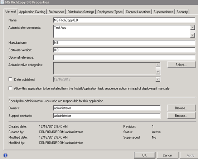This screenshot has height=159, width=198.
Task: Click the Software version field
Action: click(124, 50)
